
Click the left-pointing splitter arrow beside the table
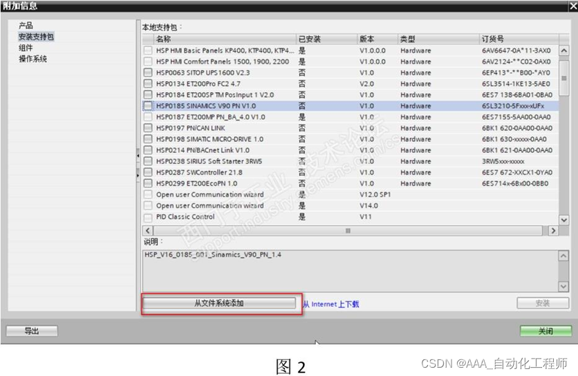(x=138, y=156)
